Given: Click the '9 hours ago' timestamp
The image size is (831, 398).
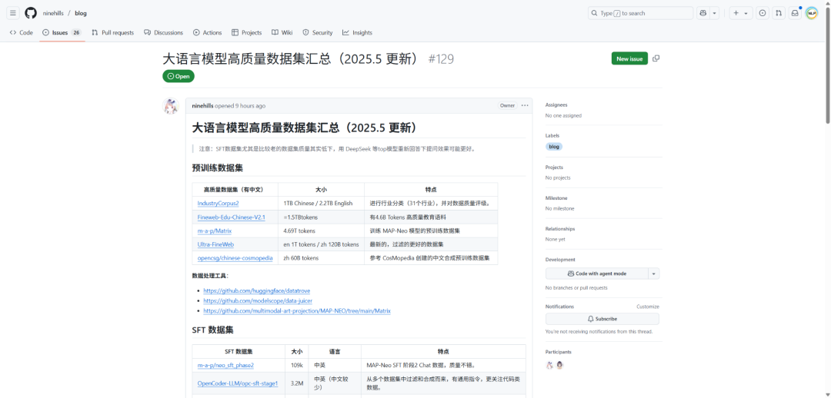Looking at the screenshot, I should 251,106.
